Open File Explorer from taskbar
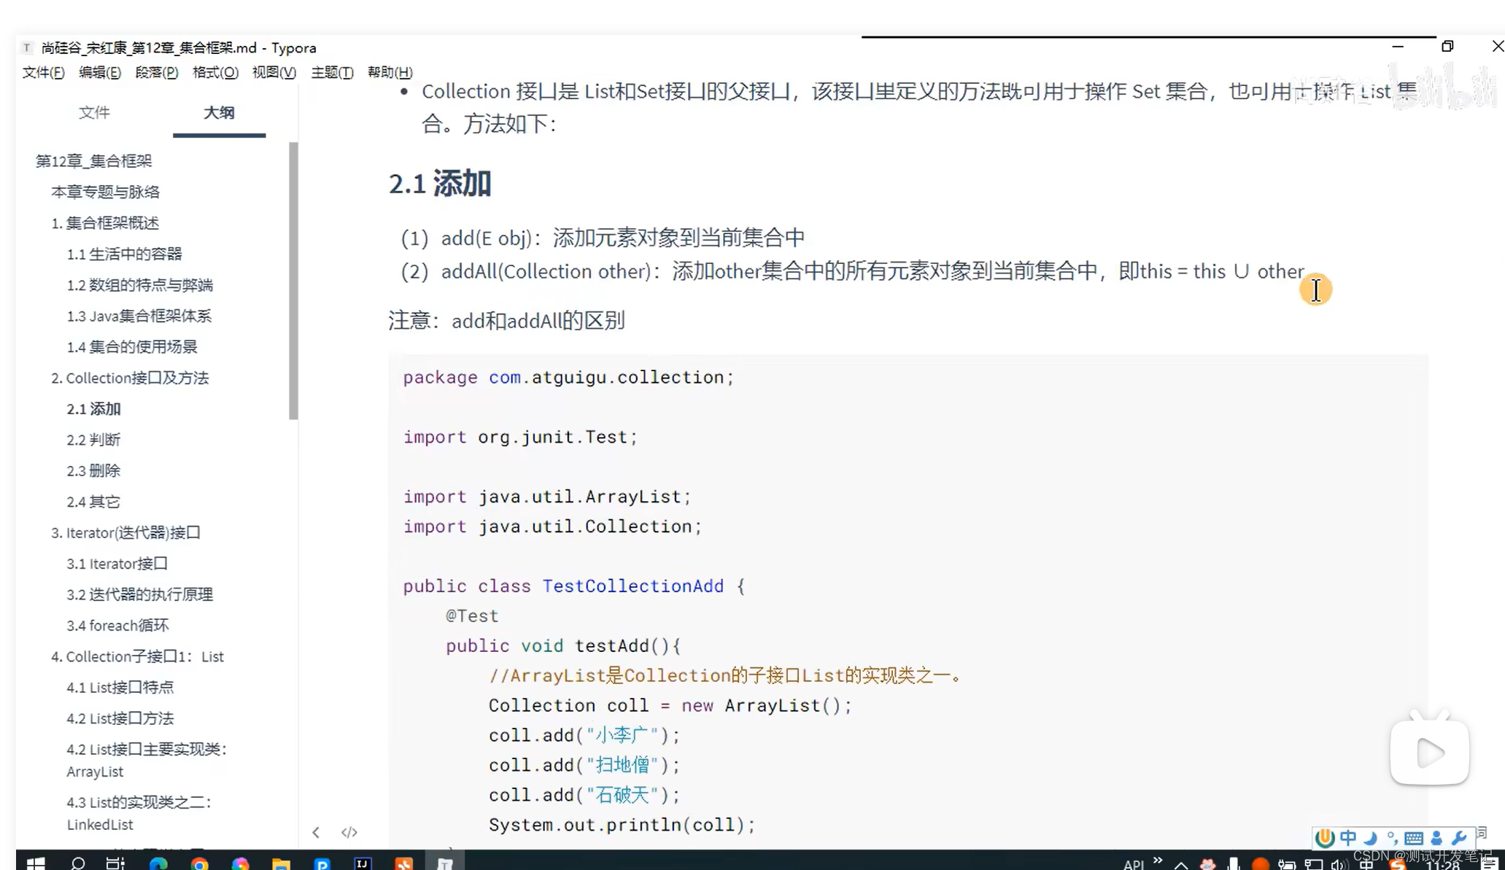Image resolution: width=1505 pixels, height=870 pixels. pyautogui.click(x=281, y=863)
